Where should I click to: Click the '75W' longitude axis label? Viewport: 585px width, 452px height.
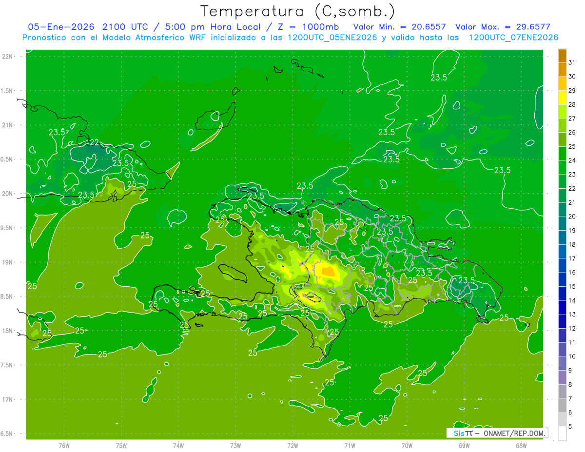pyautogui.click(x=121, y=446)
